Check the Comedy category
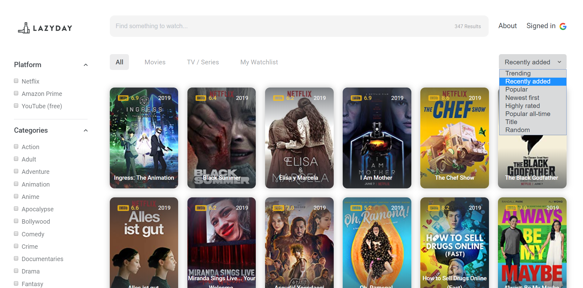 click(16, 234)
